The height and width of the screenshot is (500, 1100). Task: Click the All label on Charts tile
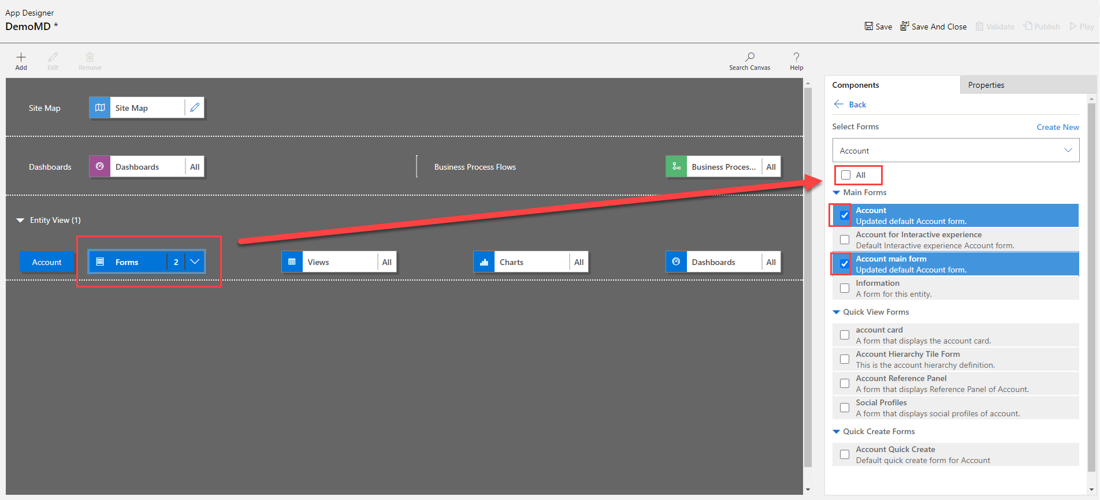579,262
